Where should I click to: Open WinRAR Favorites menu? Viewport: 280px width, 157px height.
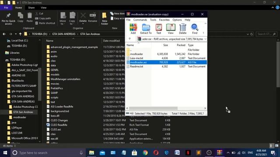click(x=164, y=20)
